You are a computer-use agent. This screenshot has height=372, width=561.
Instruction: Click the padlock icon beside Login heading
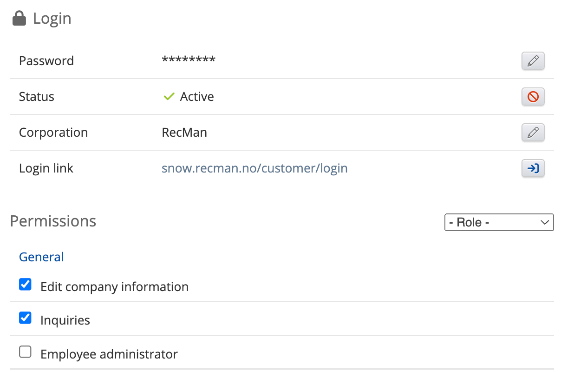[19, 19]
